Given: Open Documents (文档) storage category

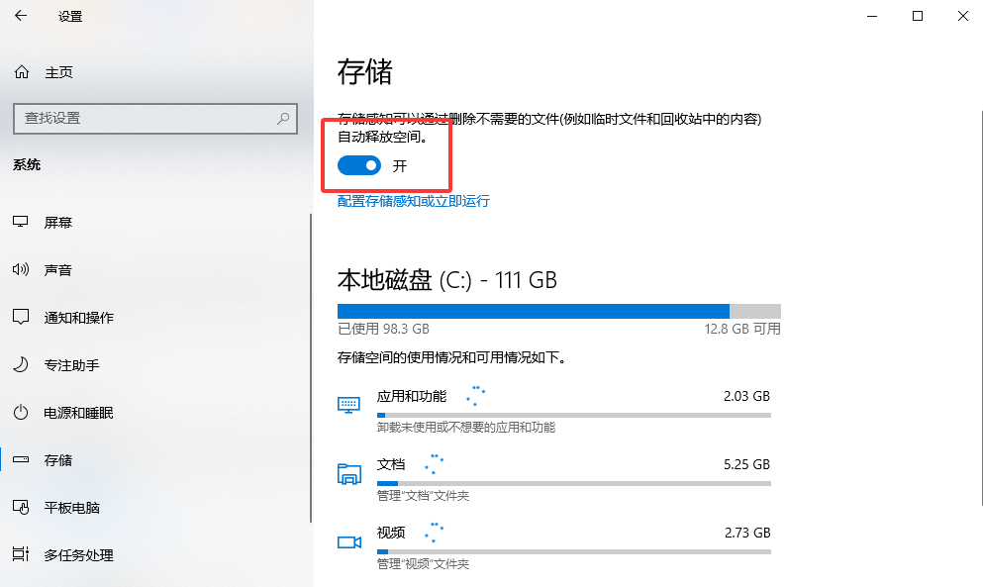Looking at the screenshot, I should (x=391, y=464).
